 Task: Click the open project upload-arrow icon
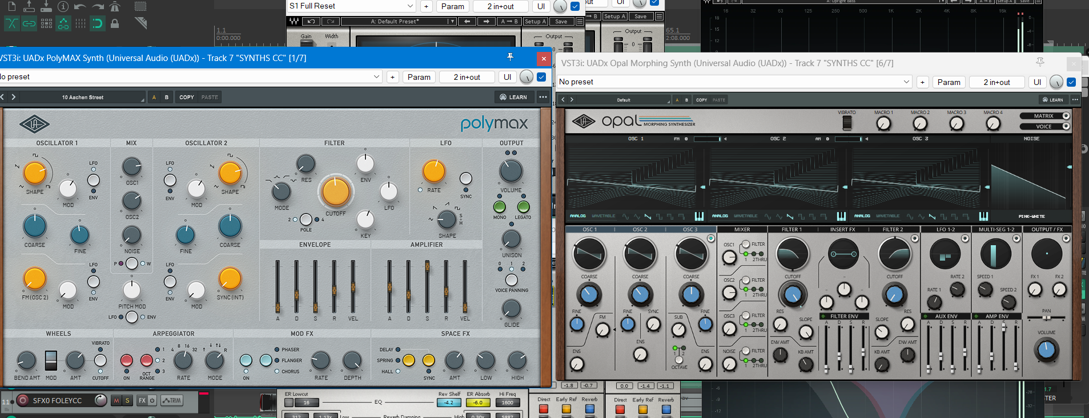point(29,6)
